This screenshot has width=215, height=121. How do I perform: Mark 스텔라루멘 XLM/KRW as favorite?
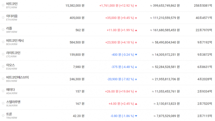coord(3,103)
